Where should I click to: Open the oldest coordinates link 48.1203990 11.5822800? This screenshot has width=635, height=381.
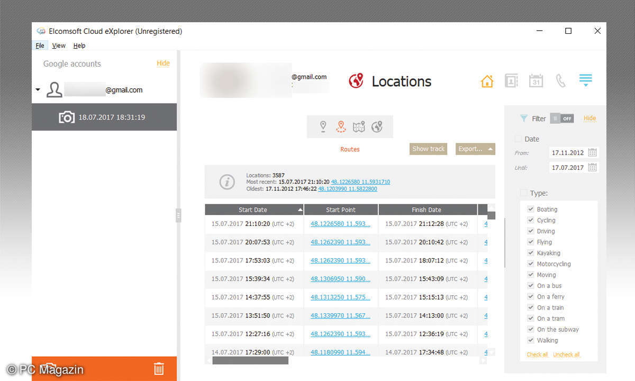348,189
